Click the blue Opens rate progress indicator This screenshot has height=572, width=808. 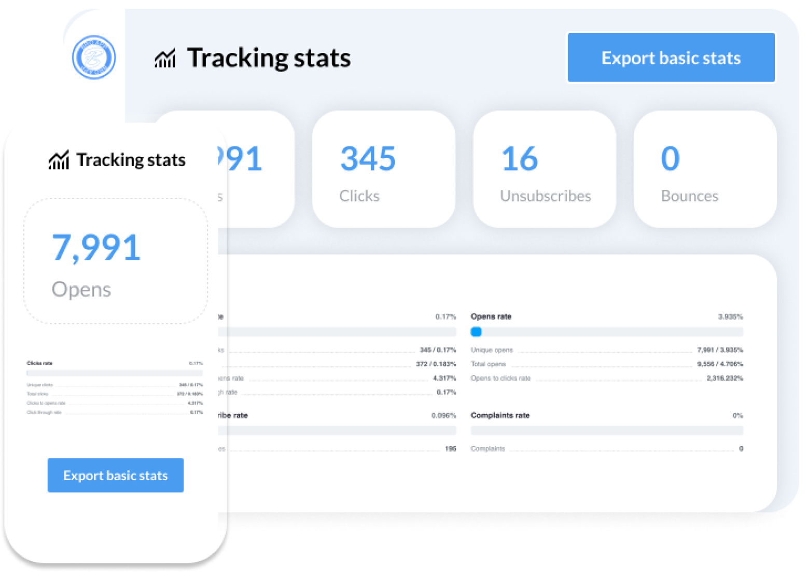(476, 332)
